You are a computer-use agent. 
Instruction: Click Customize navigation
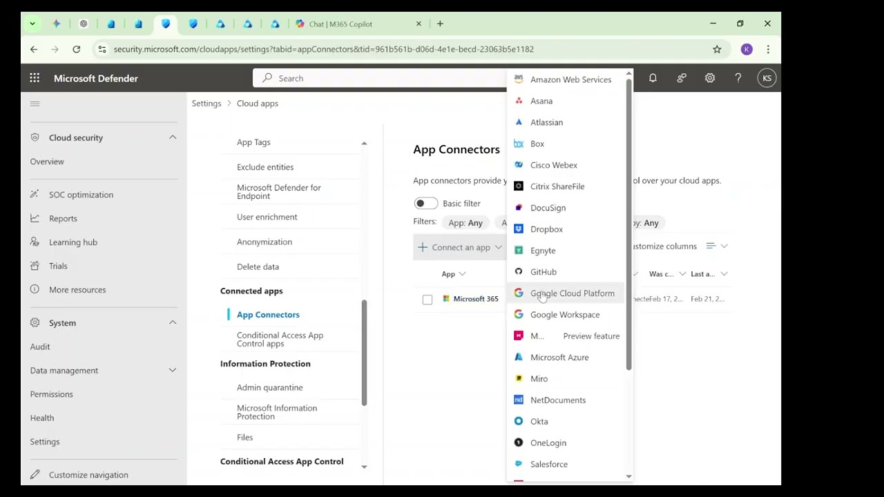88,475
